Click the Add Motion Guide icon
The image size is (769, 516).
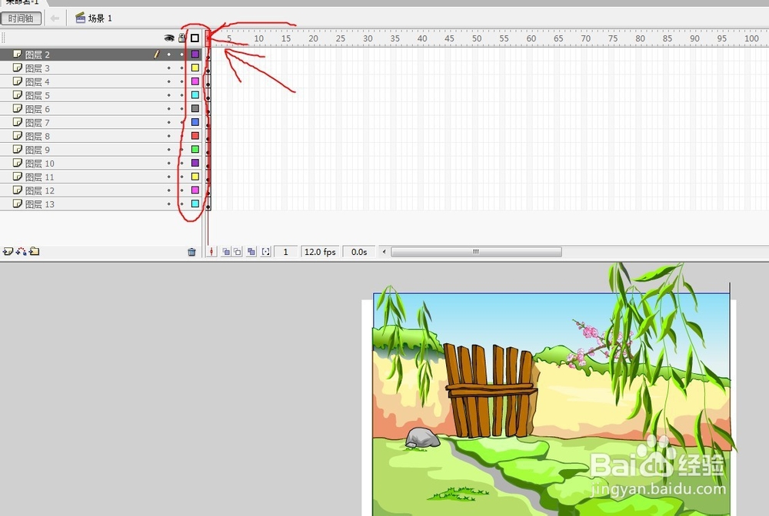pos(21,252)
